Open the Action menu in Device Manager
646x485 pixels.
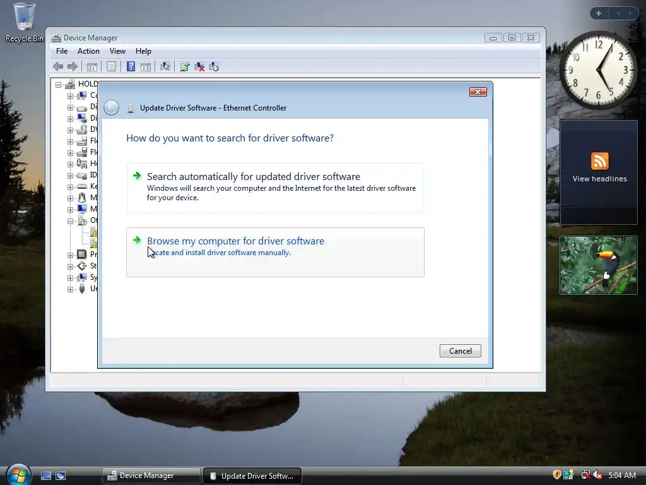pos(88,51)
